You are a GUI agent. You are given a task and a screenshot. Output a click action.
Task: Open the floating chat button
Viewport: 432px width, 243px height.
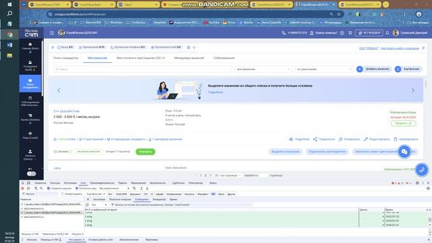coord(404,151)
